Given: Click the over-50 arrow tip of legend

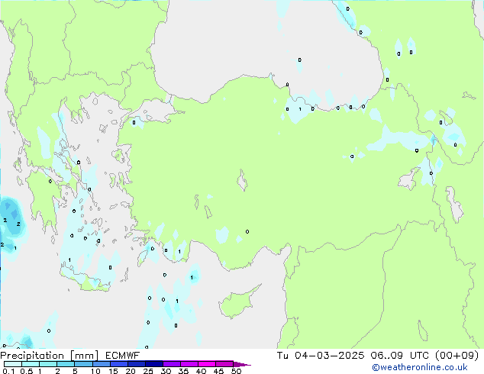Looking at the screenshot, I should coord(242,364).
